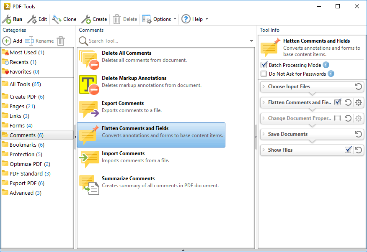Expand the Flatten Comments and Fields step

264,102
